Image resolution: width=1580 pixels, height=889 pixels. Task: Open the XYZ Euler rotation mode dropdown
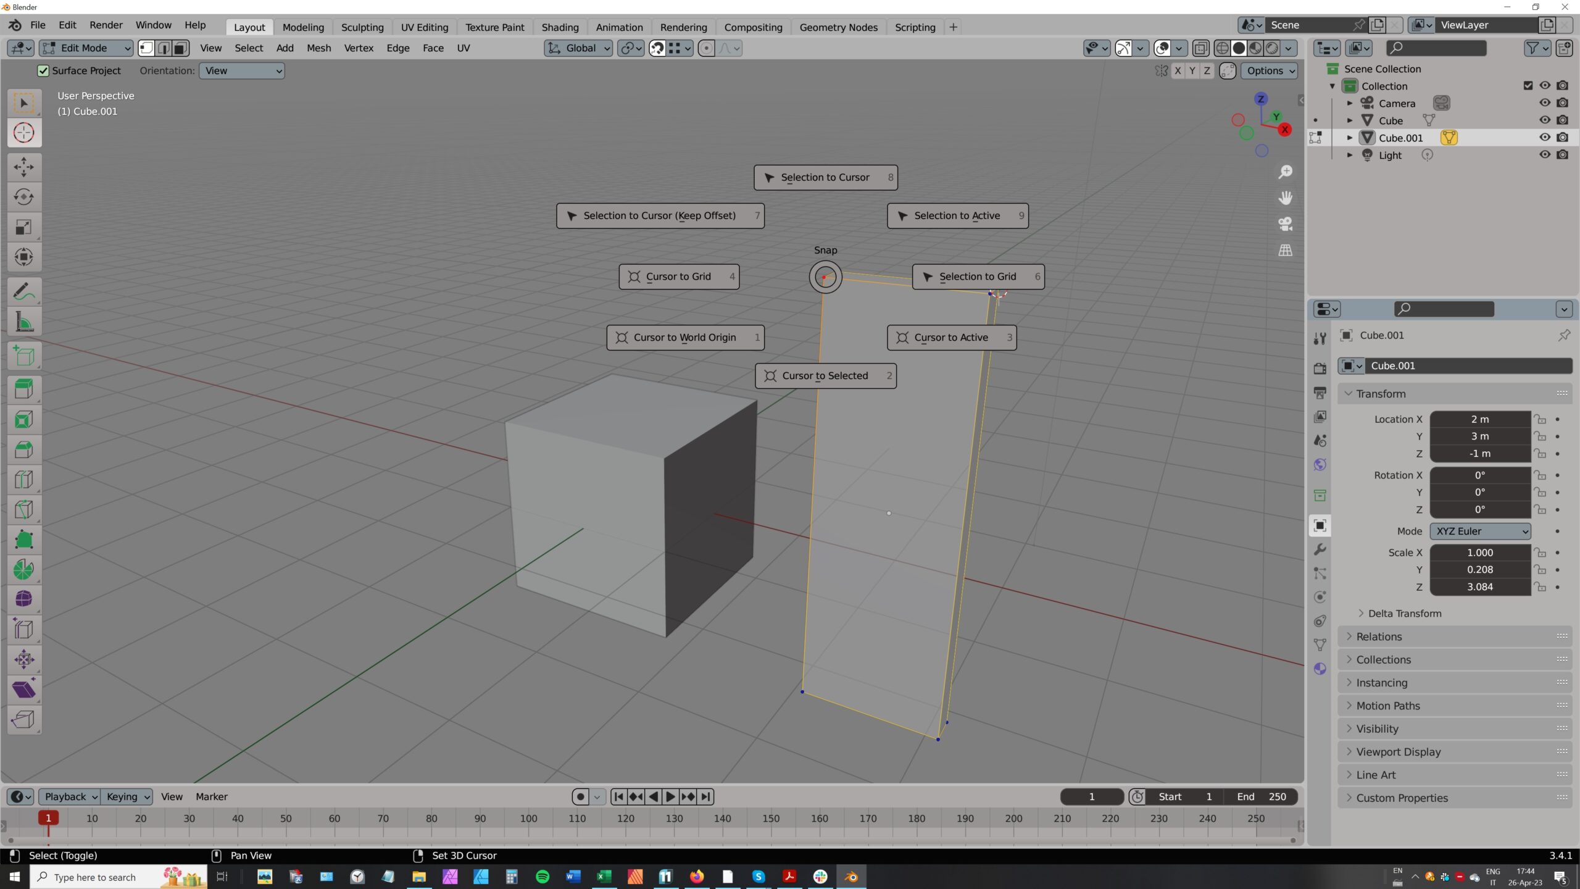(1479, 531)
